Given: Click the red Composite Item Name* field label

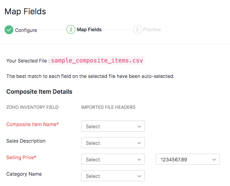Looking at the screenshot, I should click(32, 124).
